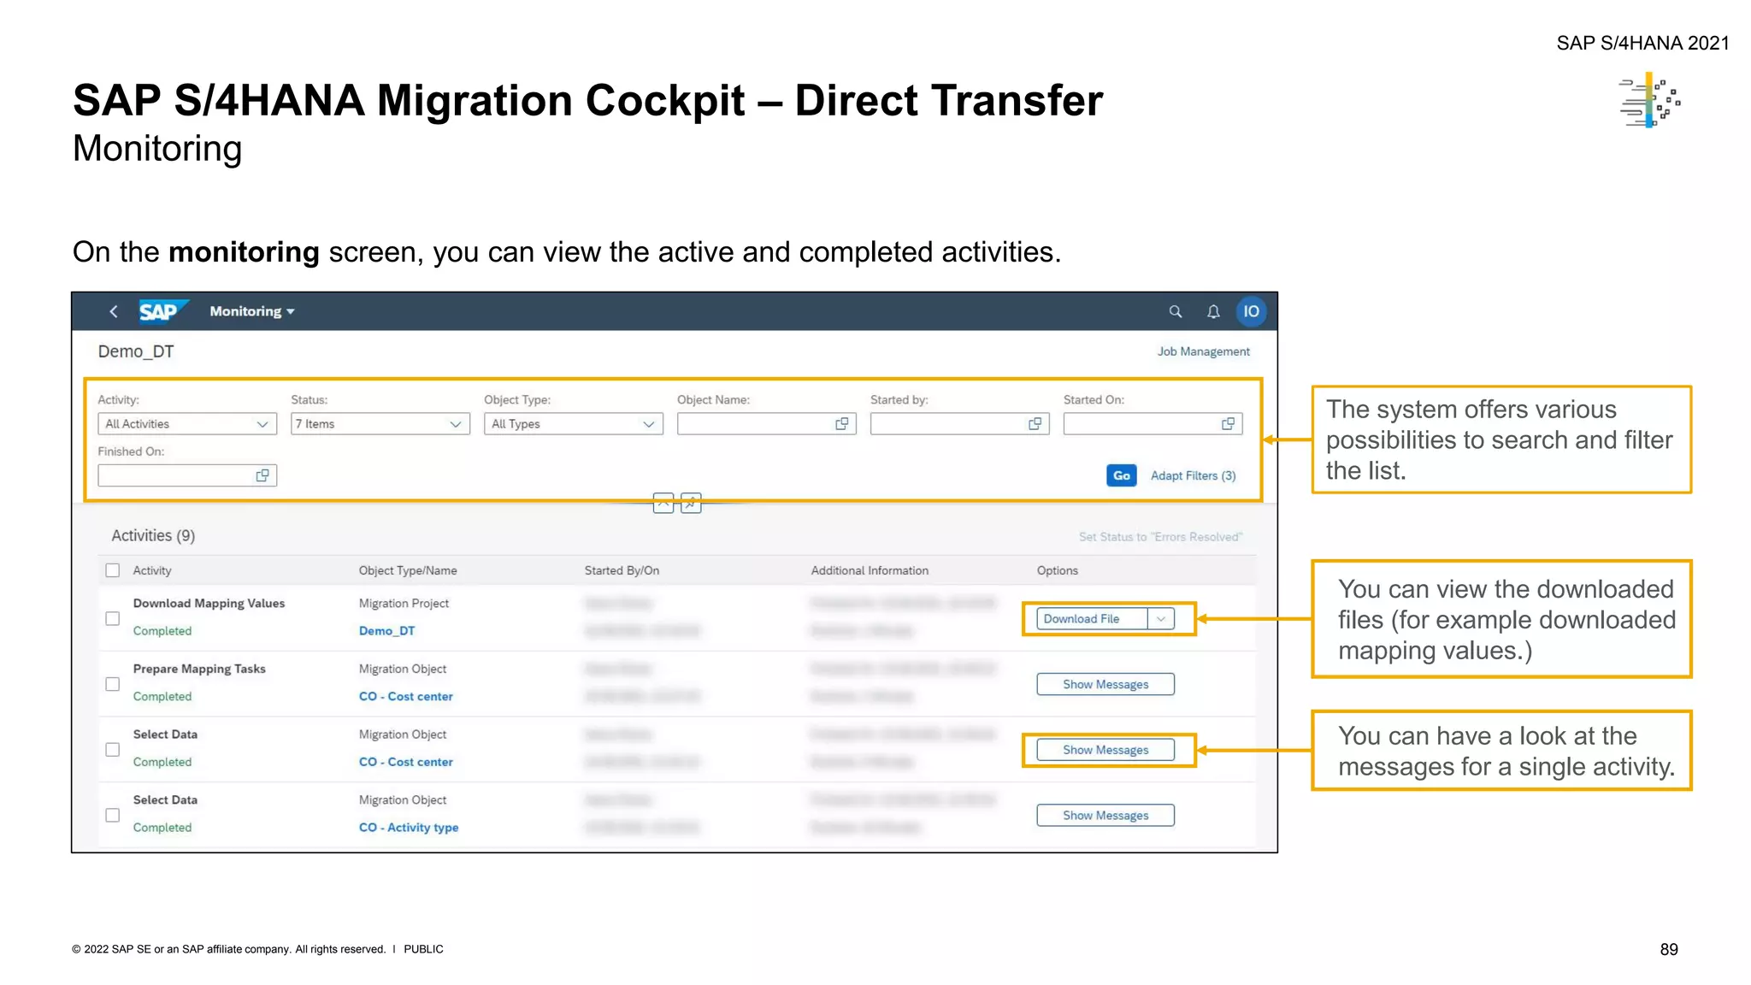Click the Activity column header
Image resolution: width=1751 pixels, height=985 pixels.
[152, 570]
